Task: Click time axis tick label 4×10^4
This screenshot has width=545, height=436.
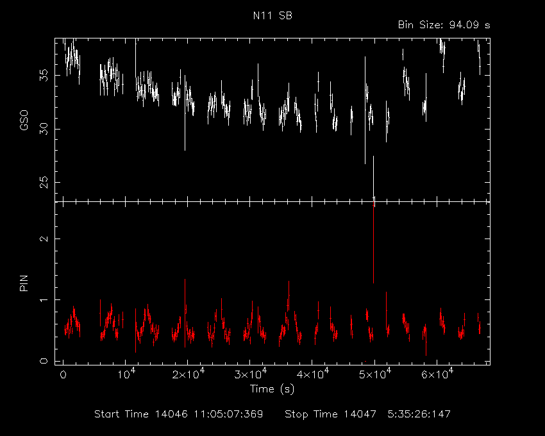Action: coord(312,374)
